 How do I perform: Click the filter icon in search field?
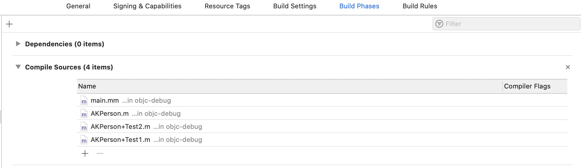tap(439, 24)
